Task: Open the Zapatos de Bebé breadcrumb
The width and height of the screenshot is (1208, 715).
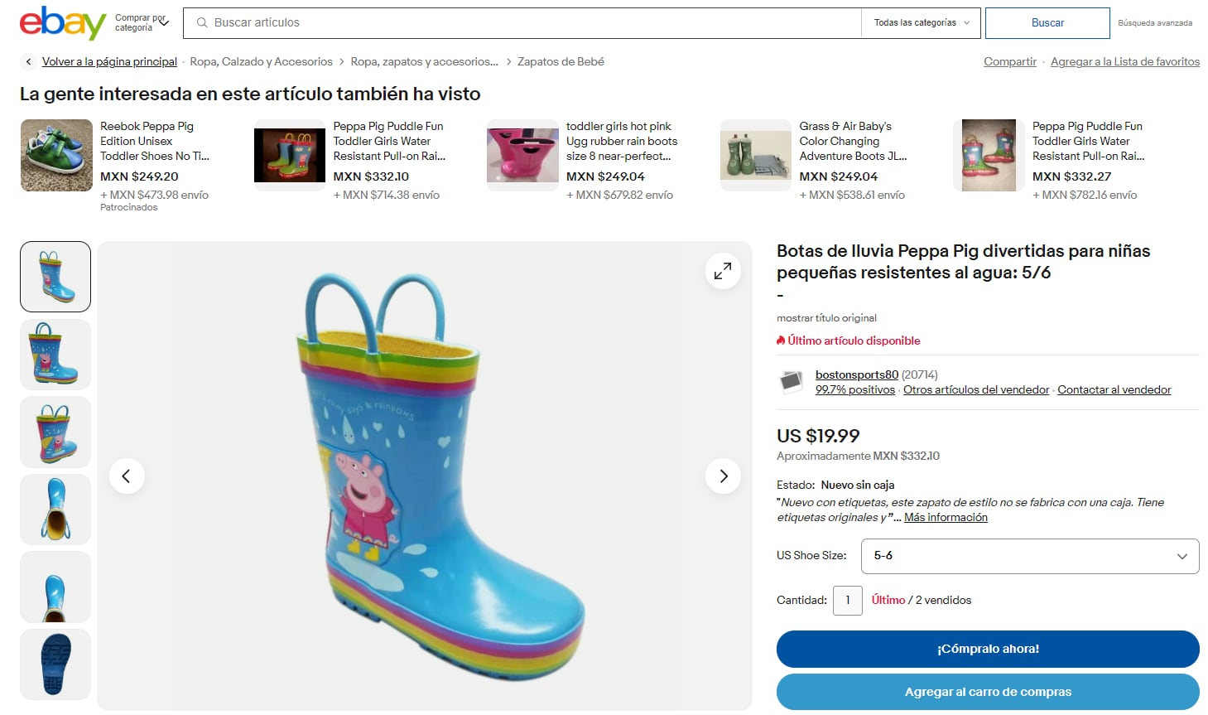Action: tap(560, 61)
